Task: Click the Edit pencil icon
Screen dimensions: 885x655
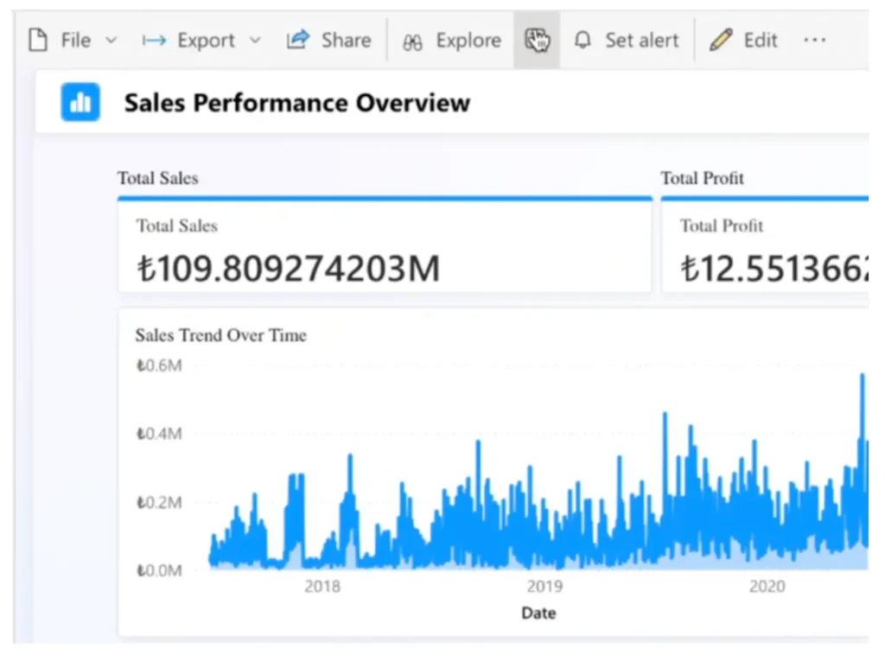Action: click(720, 41)
